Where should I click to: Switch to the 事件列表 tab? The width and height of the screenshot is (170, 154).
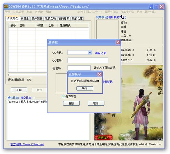37,18
